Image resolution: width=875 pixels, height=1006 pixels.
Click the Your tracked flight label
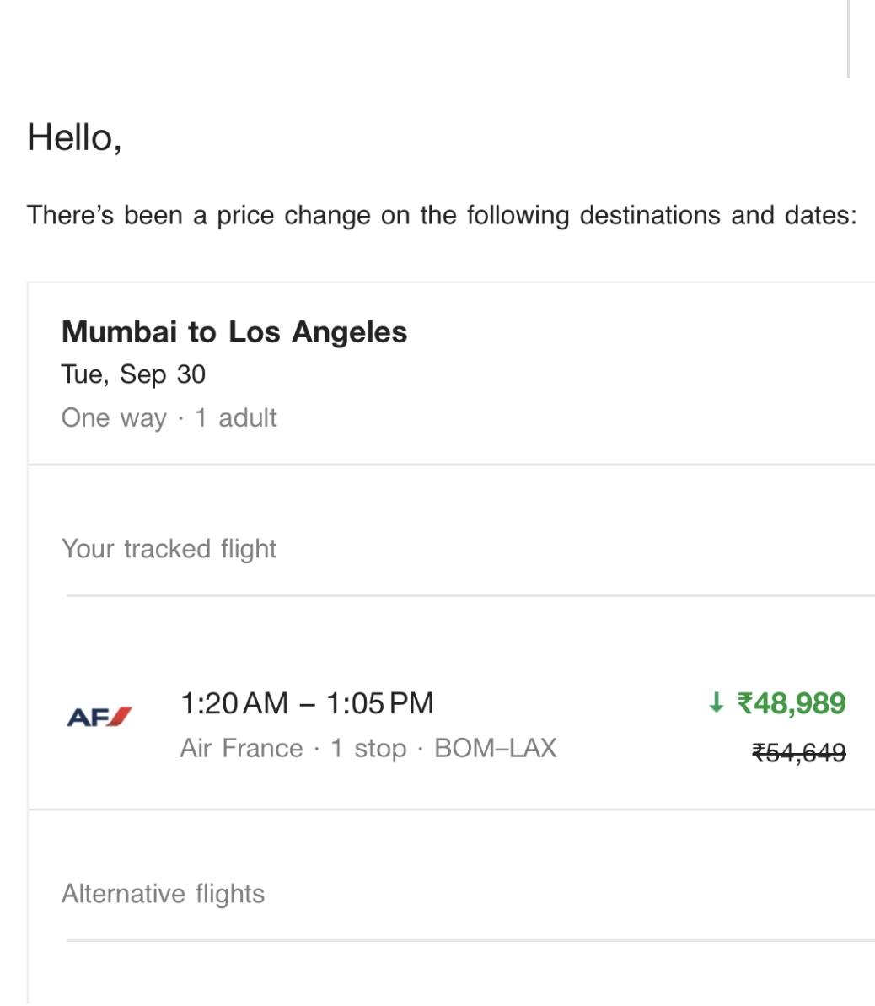[169, 549]
